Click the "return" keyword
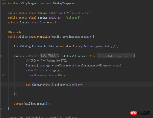 click(18, 104)
